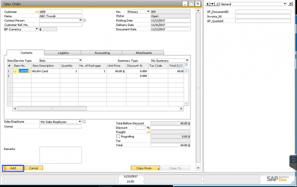The width and height of the screenshot is (297, 187).
Task: Open the General category dropdown in side panel
Action: coord(284,4)
